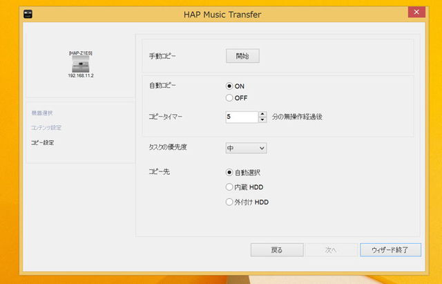Turn auto copy OFF
The image size is (442, 284).
click(x=229, y=98)
